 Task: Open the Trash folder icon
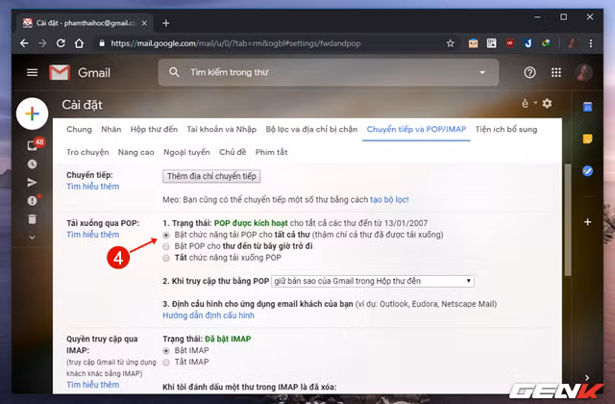32,219
